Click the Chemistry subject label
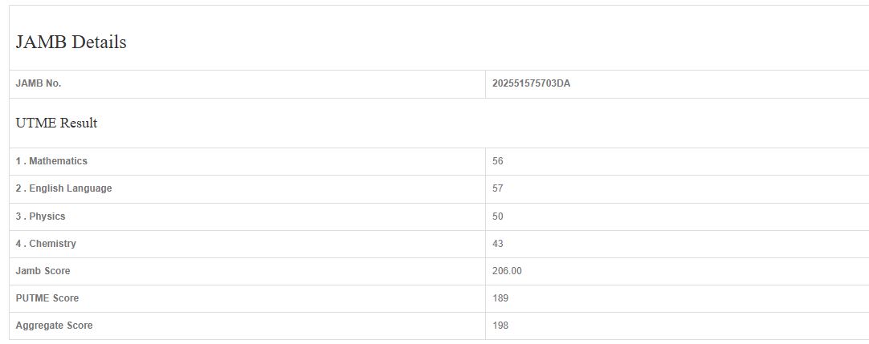Viewport: 869px width, 344px height. (46, 244)
